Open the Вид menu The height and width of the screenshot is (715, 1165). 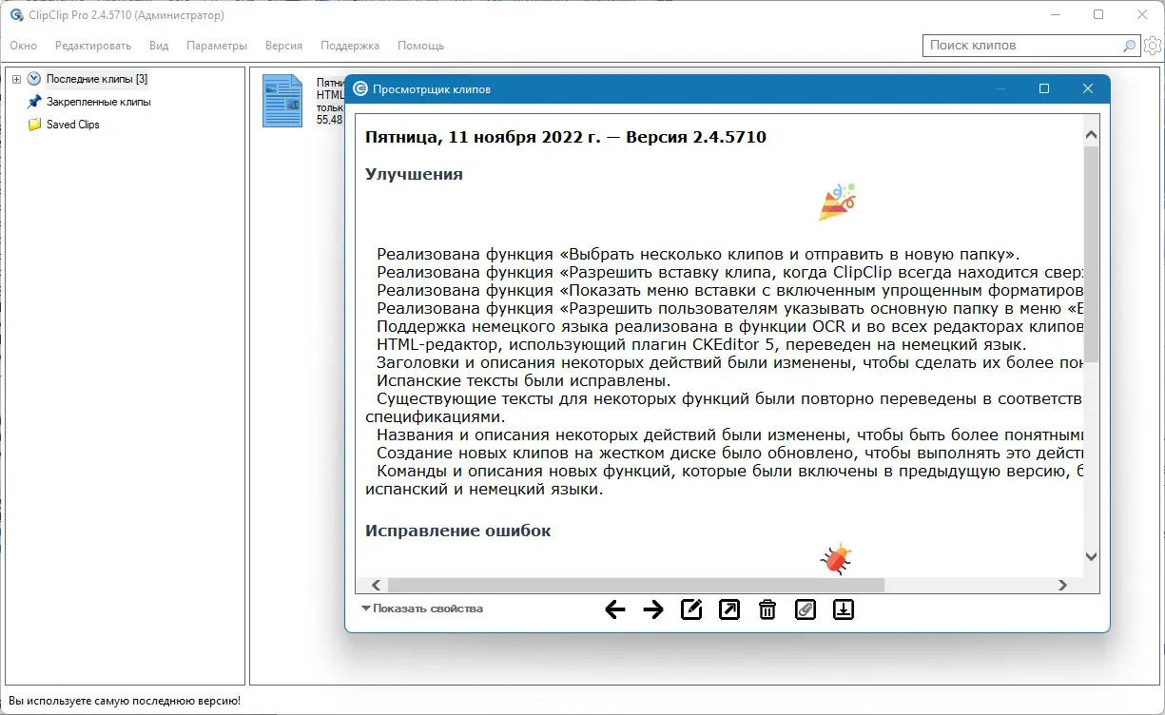[x=158, y=45]
